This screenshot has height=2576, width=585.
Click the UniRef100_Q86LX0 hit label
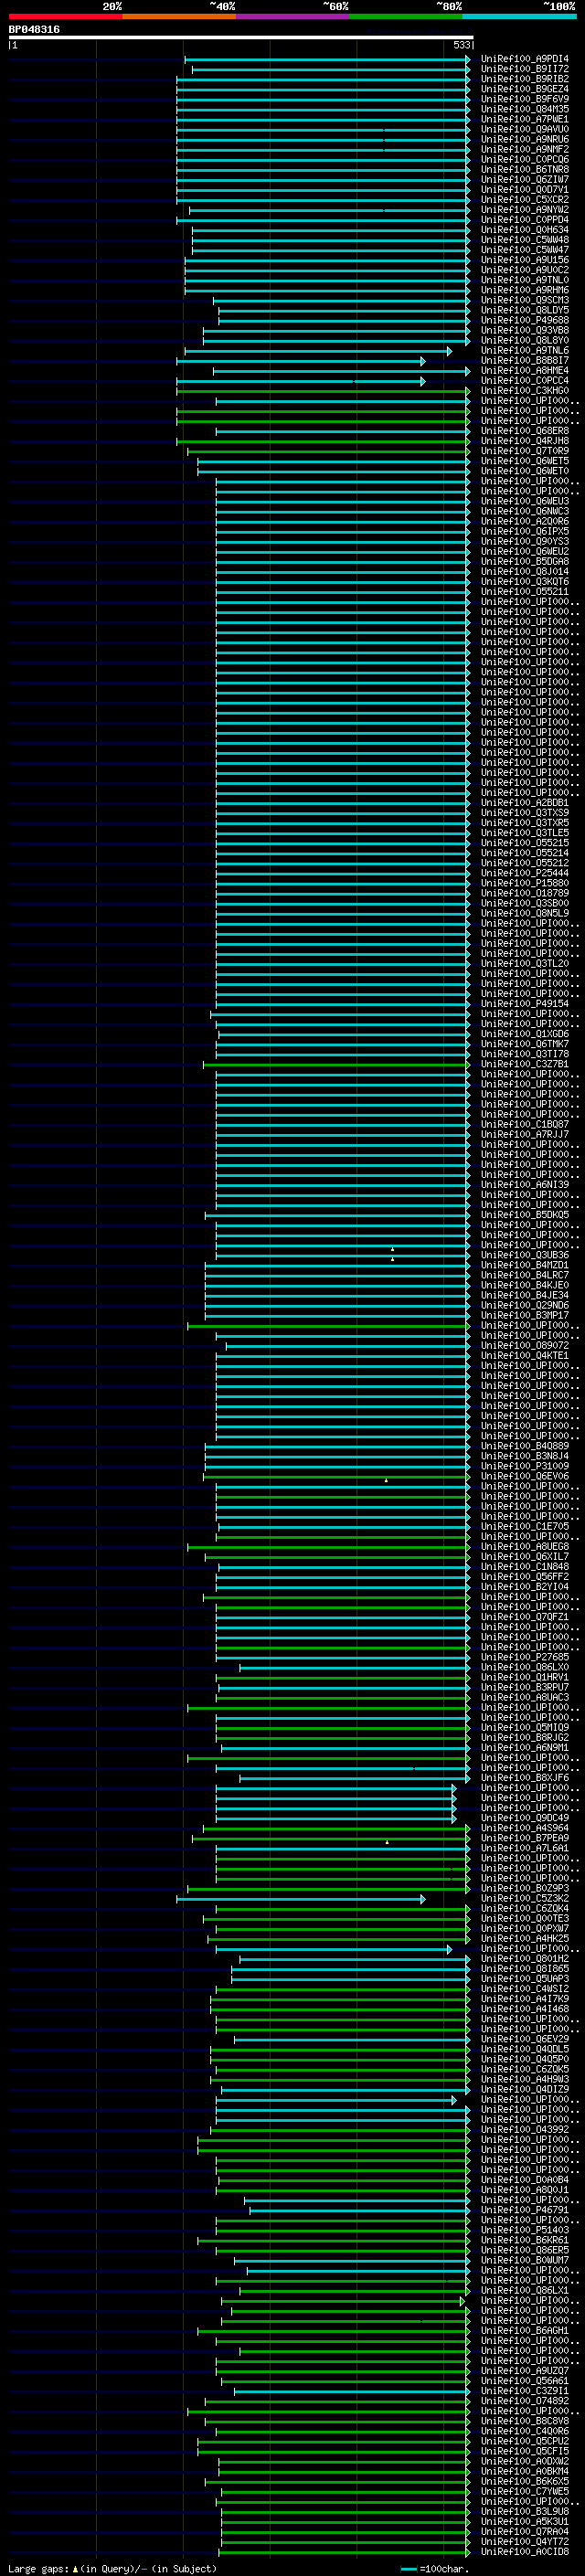point(524,1667)
